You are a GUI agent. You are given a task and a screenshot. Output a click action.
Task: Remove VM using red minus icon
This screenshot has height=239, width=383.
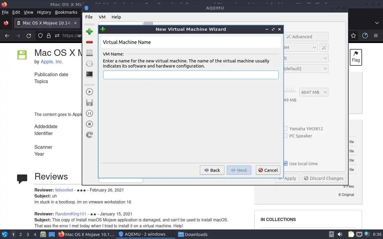89,42
